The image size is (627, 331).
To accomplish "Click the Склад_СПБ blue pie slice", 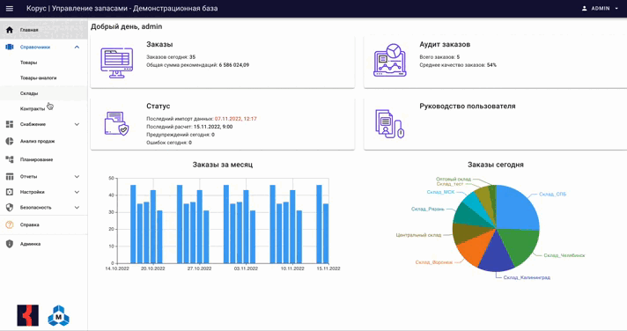I will click(x=516, y=208).
